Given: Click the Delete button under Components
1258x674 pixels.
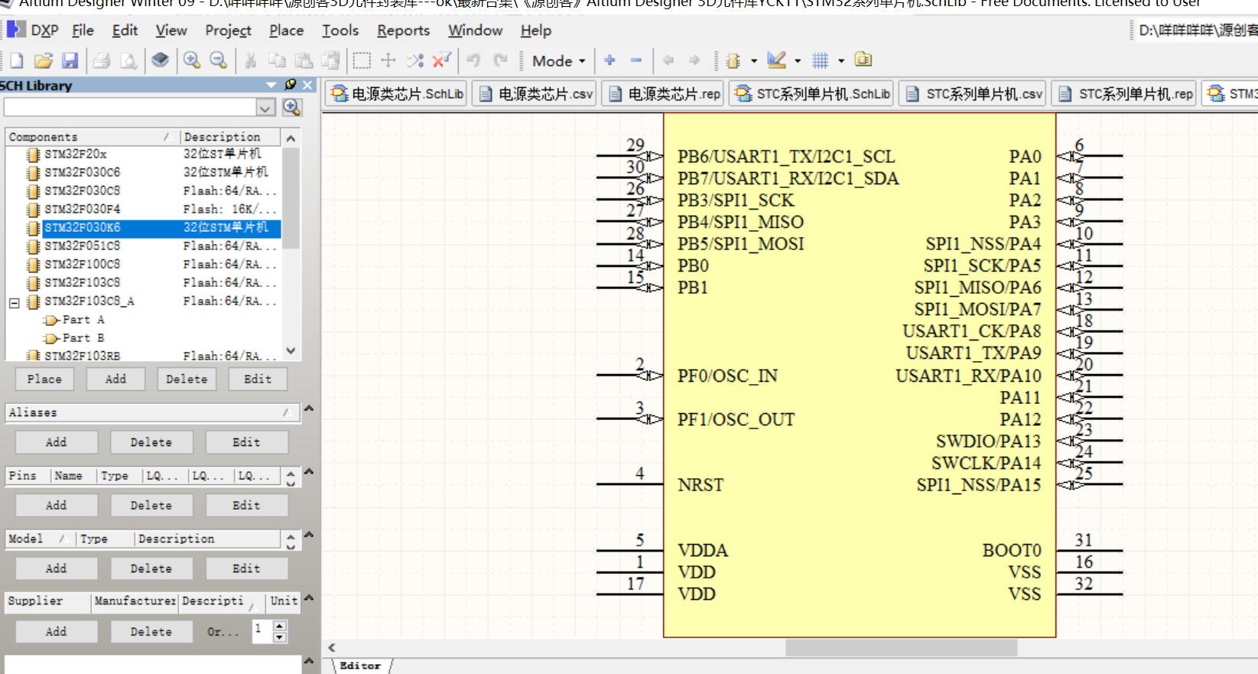Looking at the screenshot, I should pyautogui.click(x=187, y=379).
